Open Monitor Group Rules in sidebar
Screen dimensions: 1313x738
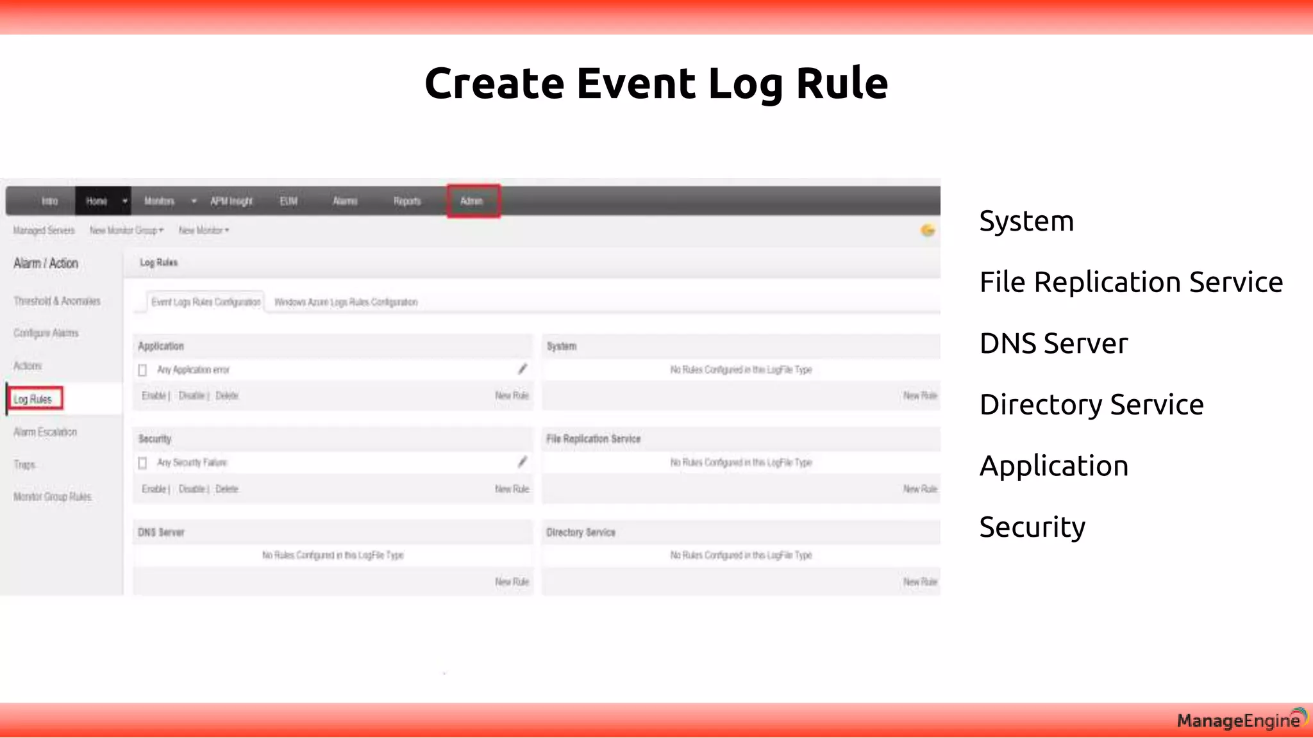[53, 496]
